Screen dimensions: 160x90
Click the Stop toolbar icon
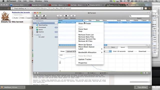(x=66, y=16)
